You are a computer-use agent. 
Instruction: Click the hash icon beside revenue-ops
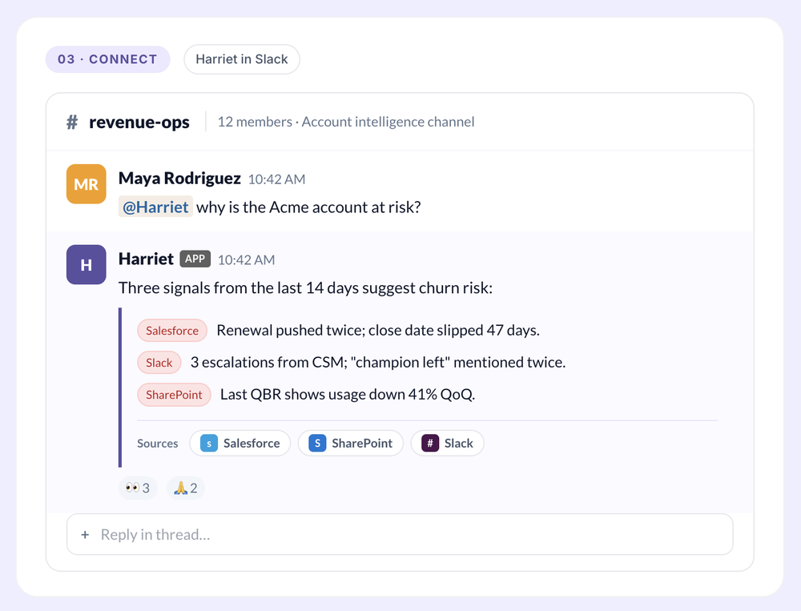(x=72, y=122)
